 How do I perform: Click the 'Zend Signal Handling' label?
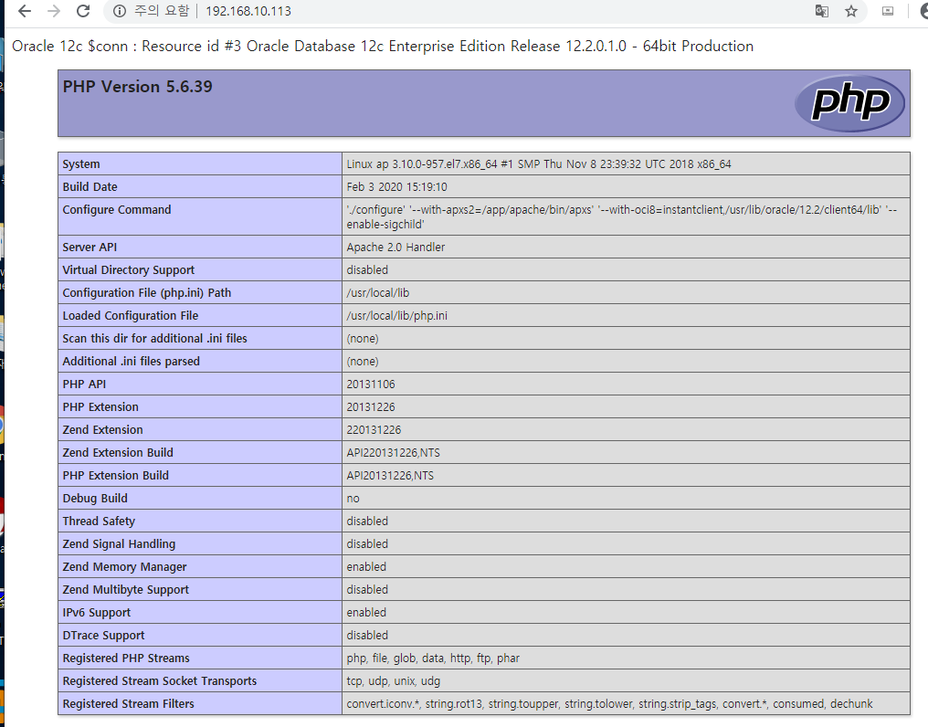click(119, 544)
